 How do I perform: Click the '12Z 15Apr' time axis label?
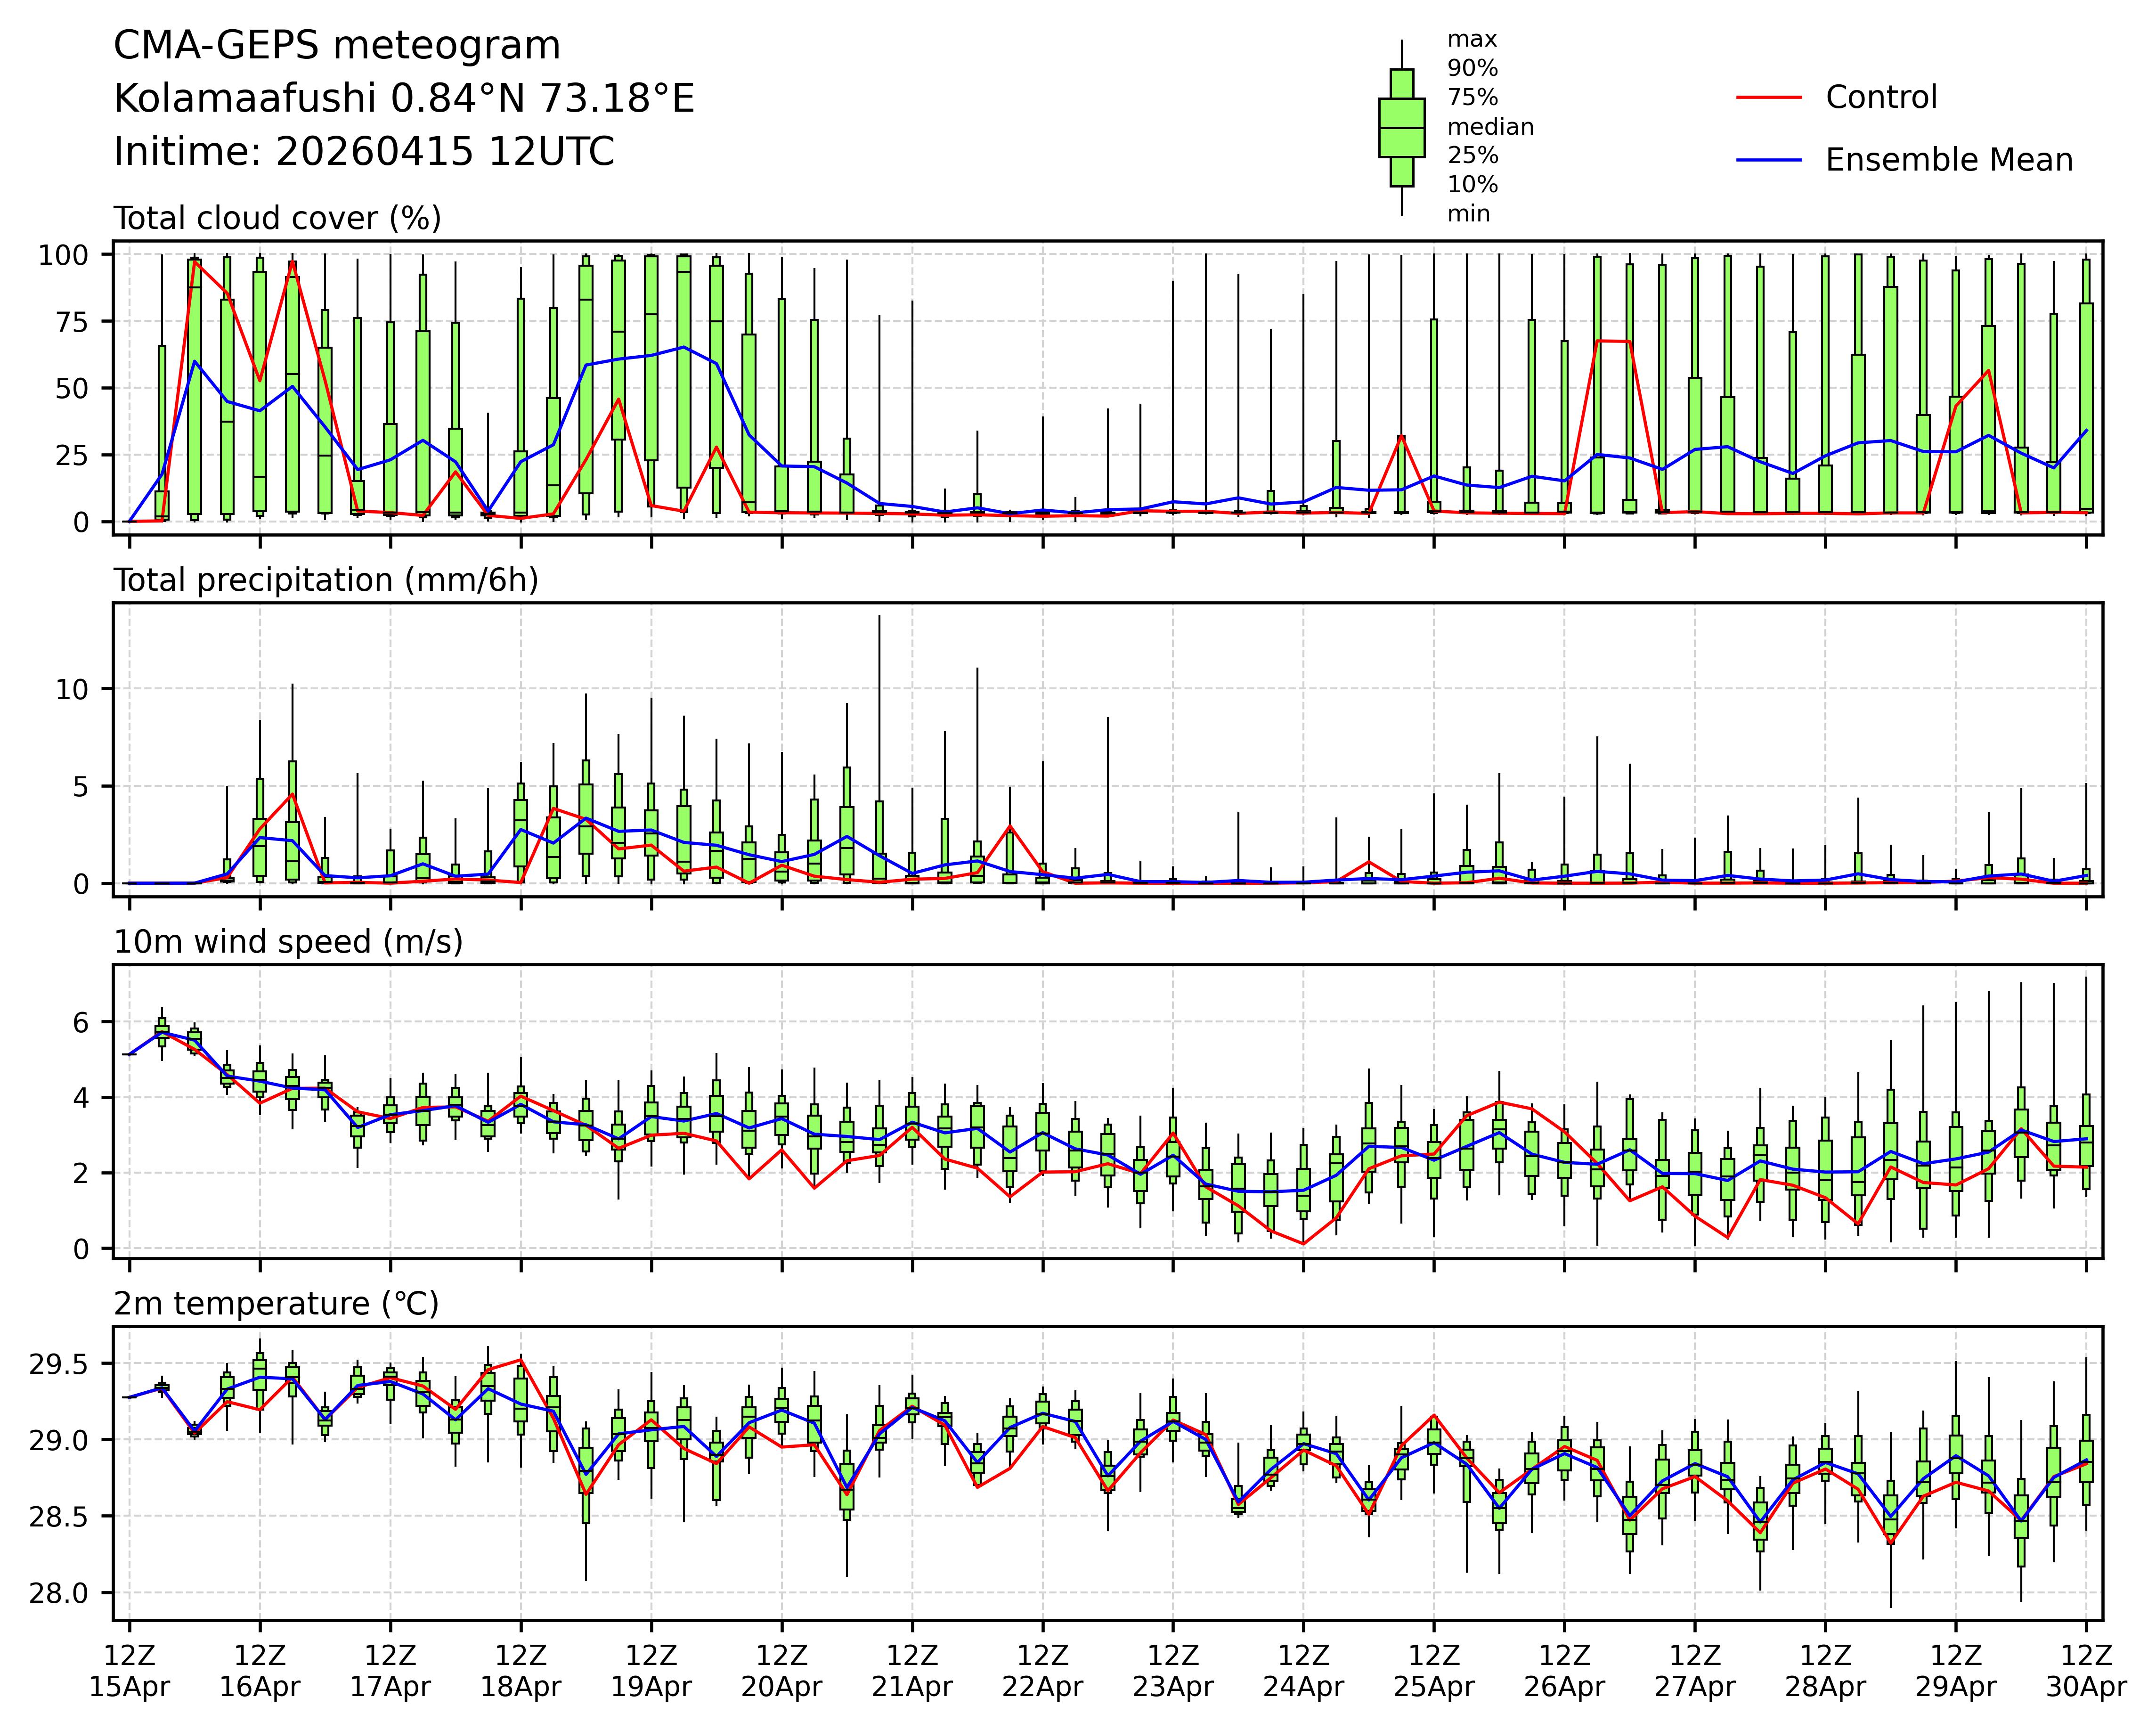(129, 1670)
